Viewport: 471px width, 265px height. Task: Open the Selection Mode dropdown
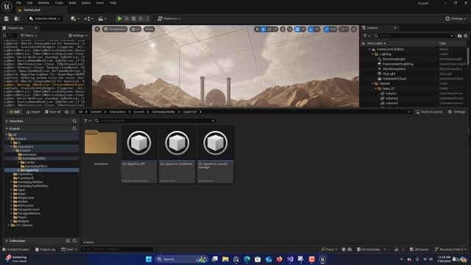pos(45,18)
